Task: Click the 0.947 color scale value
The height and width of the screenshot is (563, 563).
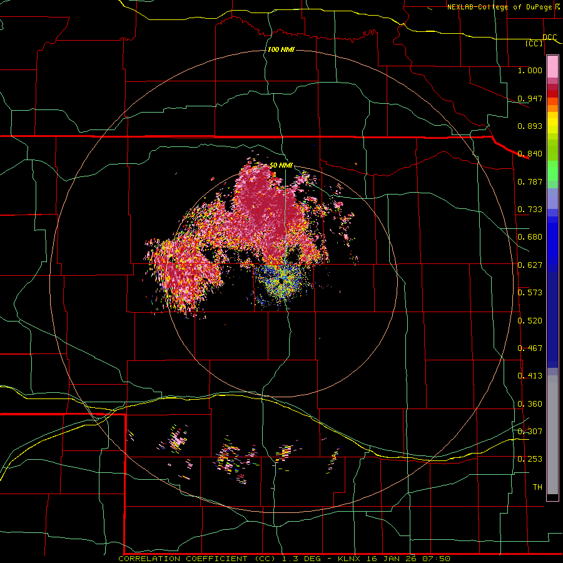Action: 530,98
